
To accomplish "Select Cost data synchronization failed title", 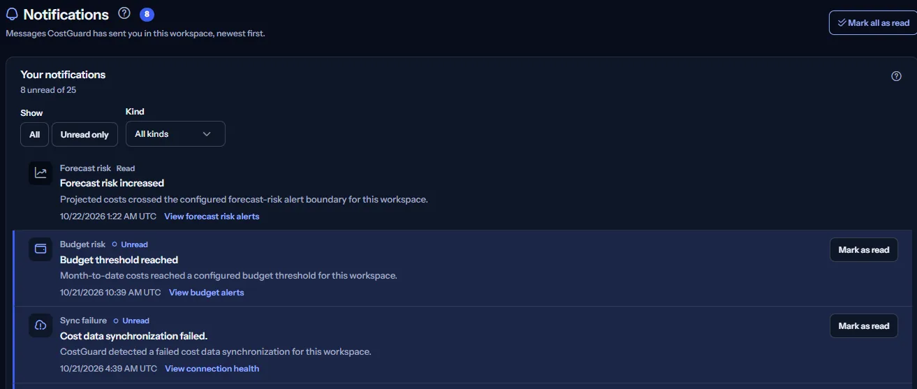I will point(133,336).
